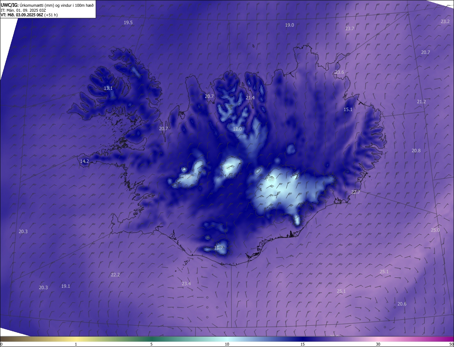
Task: Select the 23.7 map value
Action: coord(349,28)
